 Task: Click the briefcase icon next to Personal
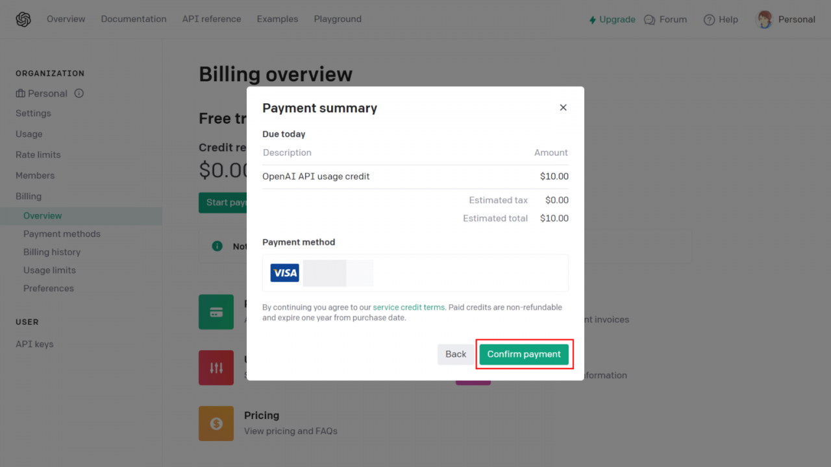point(21,93)
